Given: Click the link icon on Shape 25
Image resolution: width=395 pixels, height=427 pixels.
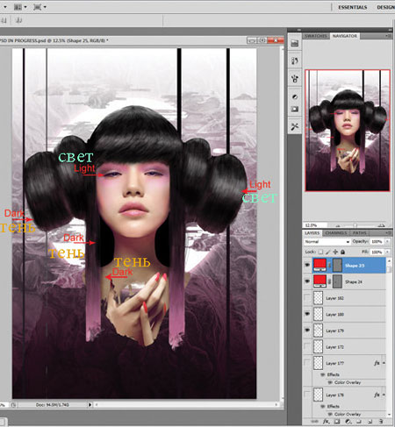Looking at the screenshot, I should [329, 266].
